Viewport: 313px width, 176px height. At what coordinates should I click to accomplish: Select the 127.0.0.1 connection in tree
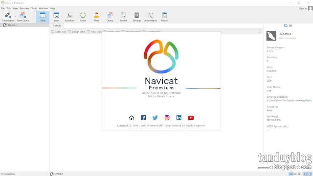pyautogui.click(x=24, y=25)
